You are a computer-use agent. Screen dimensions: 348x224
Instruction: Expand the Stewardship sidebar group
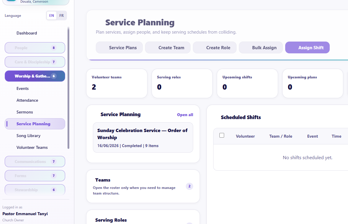click(x=35, y=190)
